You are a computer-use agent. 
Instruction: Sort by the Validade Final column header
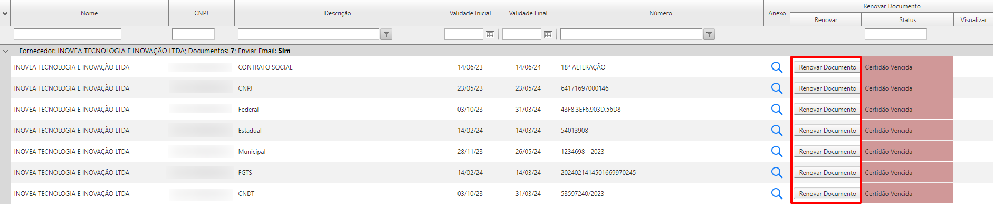click(528, 13)
